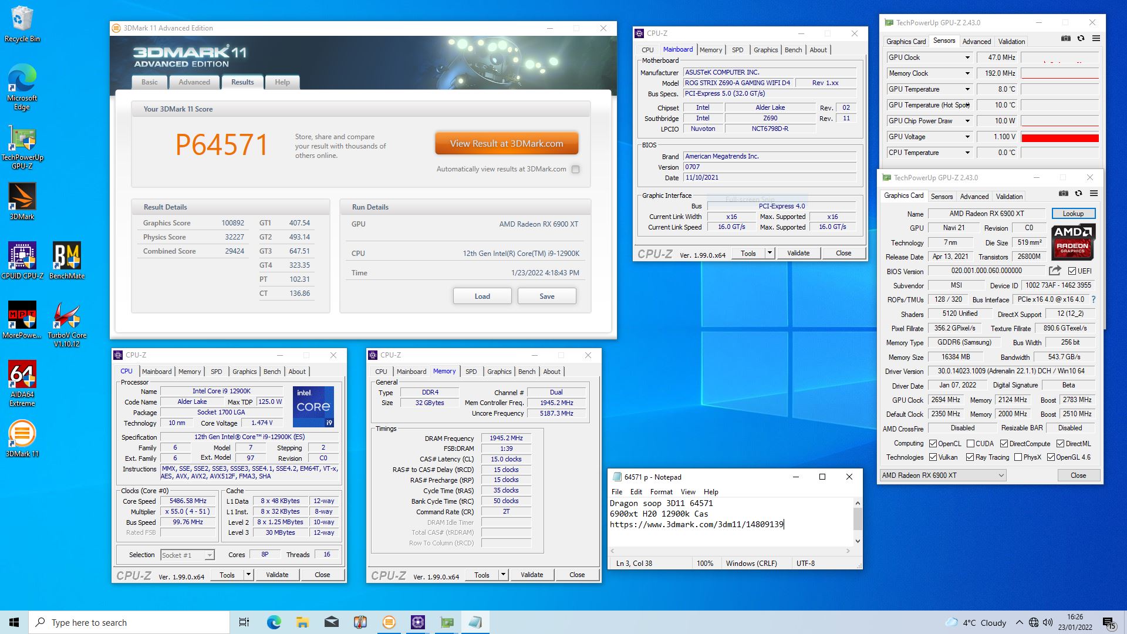
Task: Open Task View on taskbar
Action: pyautogui.click(x=244, y=622)
